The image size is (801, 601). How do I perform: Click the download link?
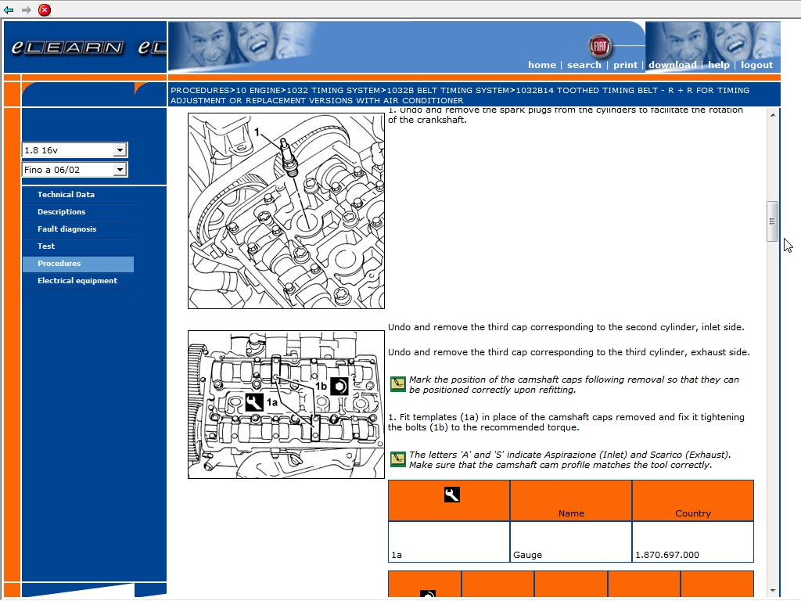coord(672,65)
